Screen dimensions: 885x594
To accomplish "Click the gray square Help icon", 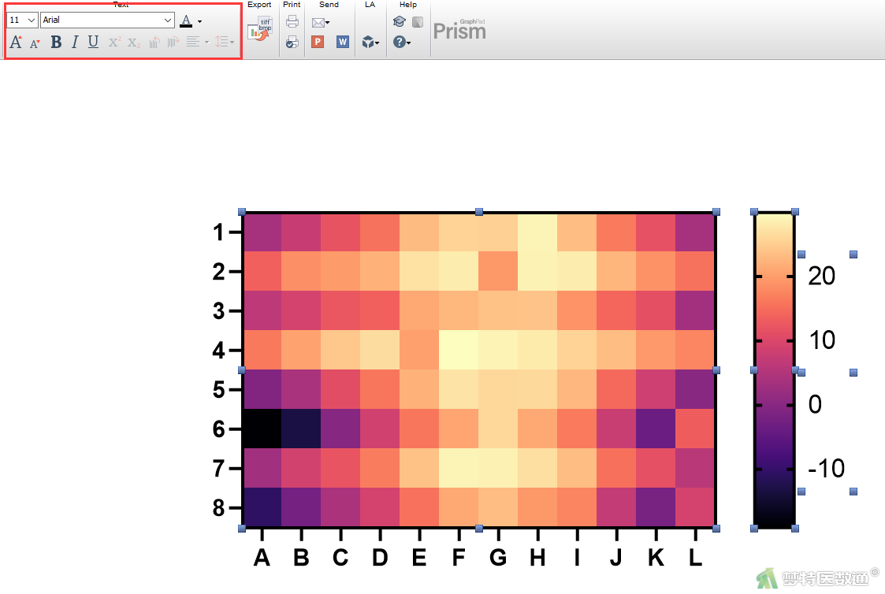I will [418, 22].
